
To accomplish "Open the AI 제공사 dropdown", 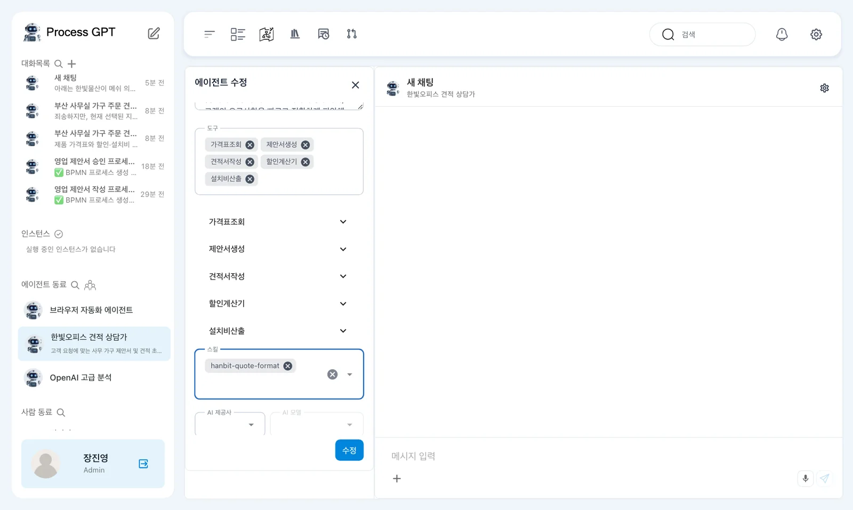I will [230, 425].
